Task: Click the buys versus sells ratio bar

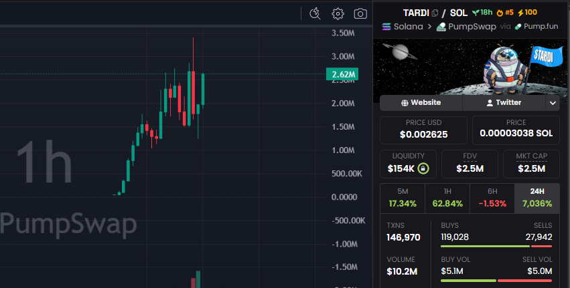Action: pyautogui.click(x=496, y=247)
